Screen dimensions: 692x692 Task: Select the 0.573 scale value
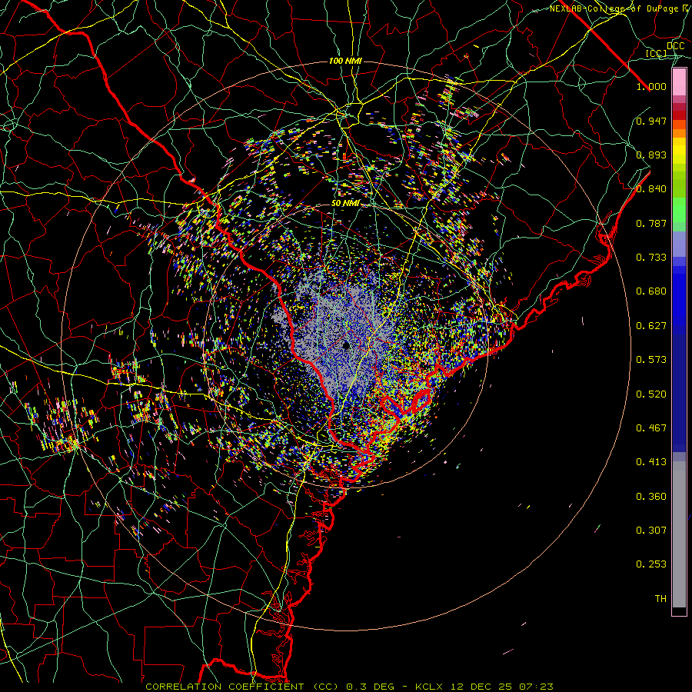point(651,360)
